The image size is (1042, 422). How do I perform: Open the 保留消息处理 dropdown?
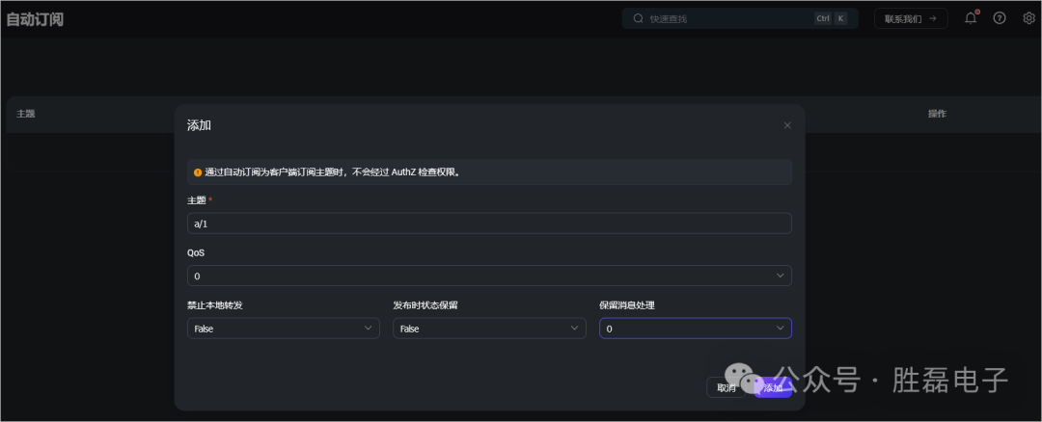click(x=696, y=329)
